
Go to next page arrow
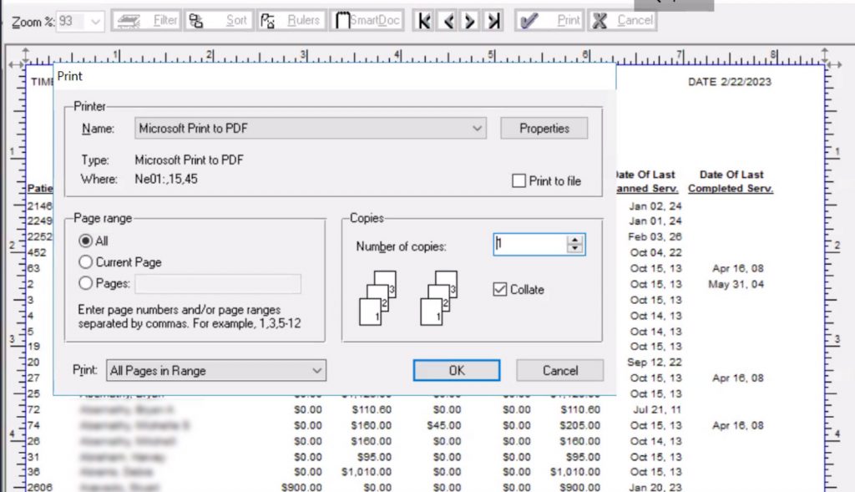(469, 21)
